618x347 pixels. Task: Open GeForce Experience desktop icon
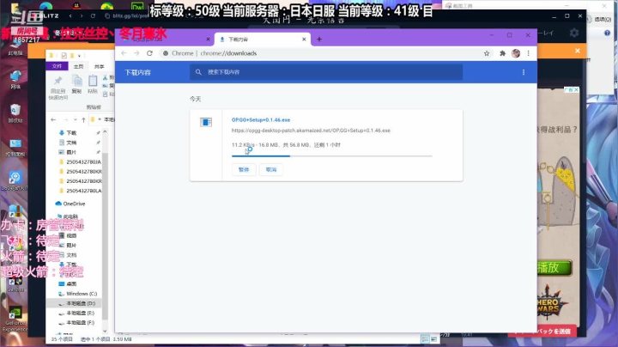pos(15,319)
